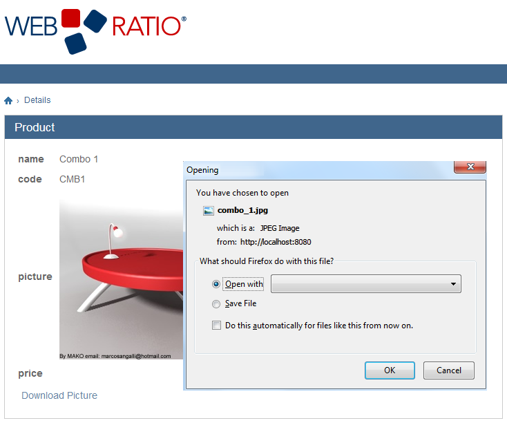This screenshot has width=507, height=423.
Task: Click the 'picture' field label
Action: coord(35,276)
